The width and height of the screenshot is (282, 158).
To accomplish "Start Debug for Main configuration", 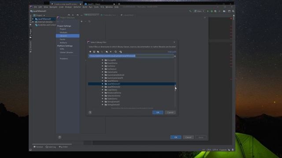I will coord(211,11).
